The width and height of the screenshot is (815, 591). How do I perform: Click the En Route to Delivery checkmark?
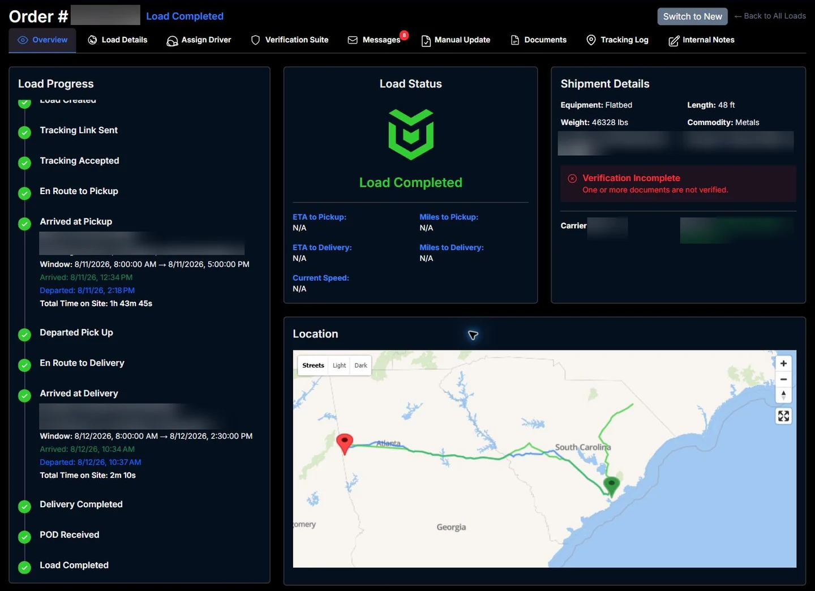pyautogui.click(x=24, y=365)
